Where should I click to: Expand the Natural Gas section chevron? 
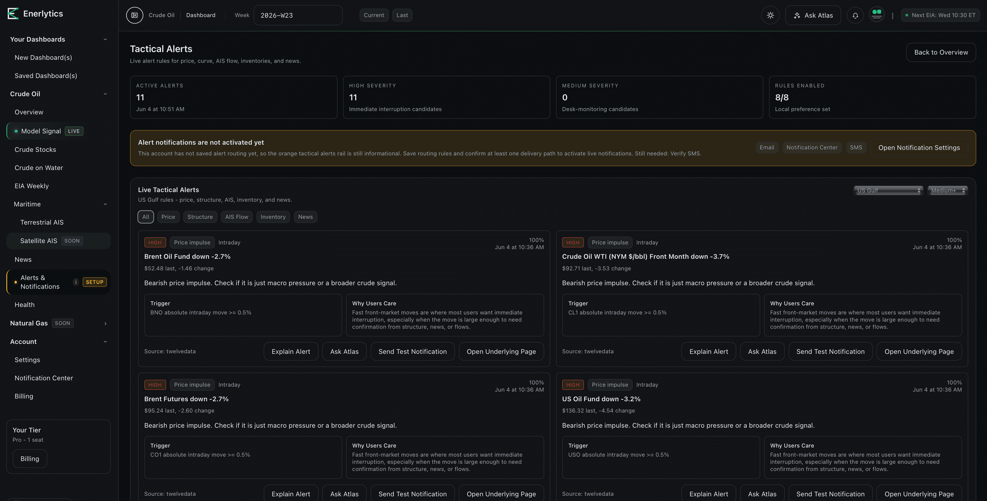(105, 324)
